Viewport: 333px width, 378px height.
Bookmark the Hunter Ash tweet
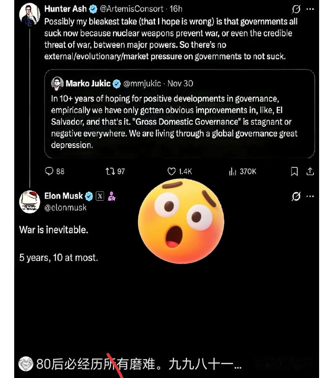pyautogui.click(x=294, y=171)
